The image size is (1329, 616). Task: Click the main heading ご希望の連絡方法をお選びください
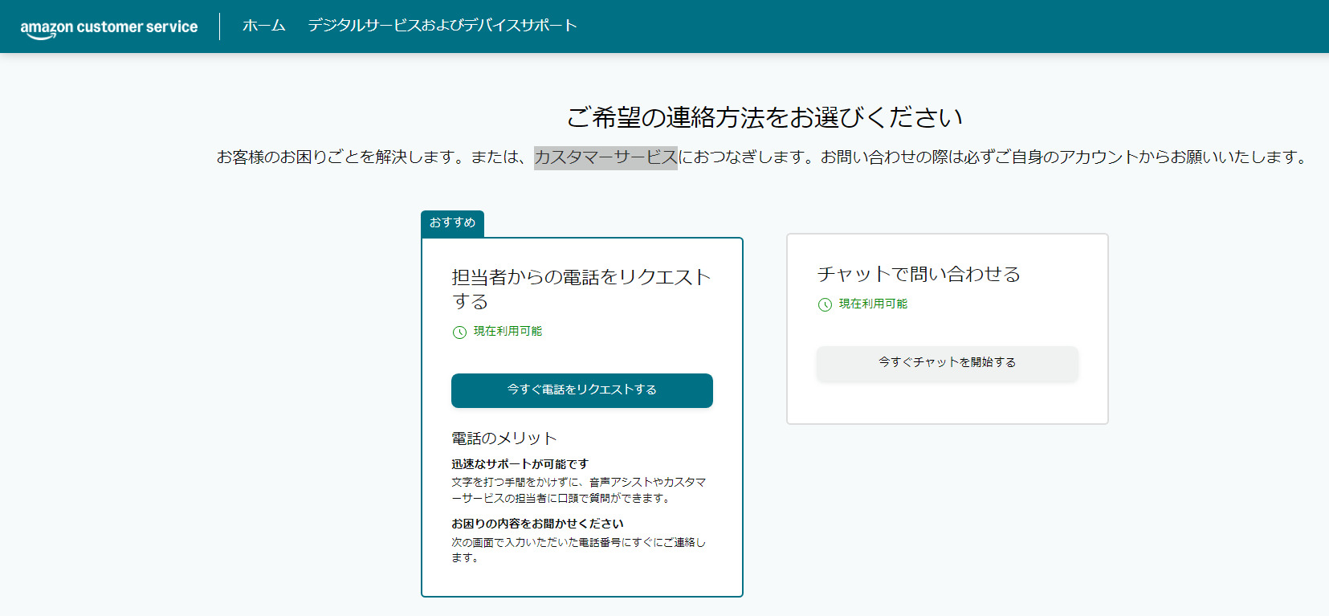point(764,117)
